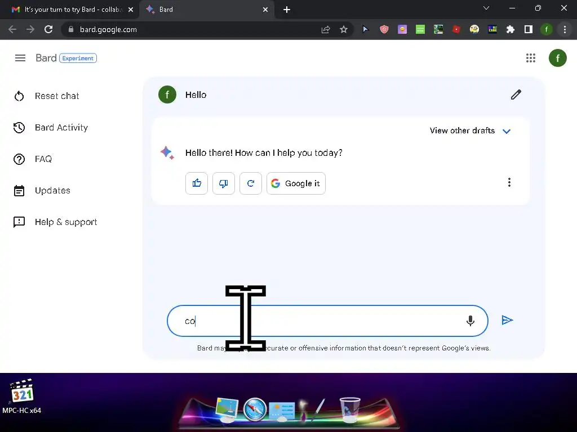The height and width of the screenshot is (432, 577).
Task: Expand View other drafts dropdown
Action: 470,130
